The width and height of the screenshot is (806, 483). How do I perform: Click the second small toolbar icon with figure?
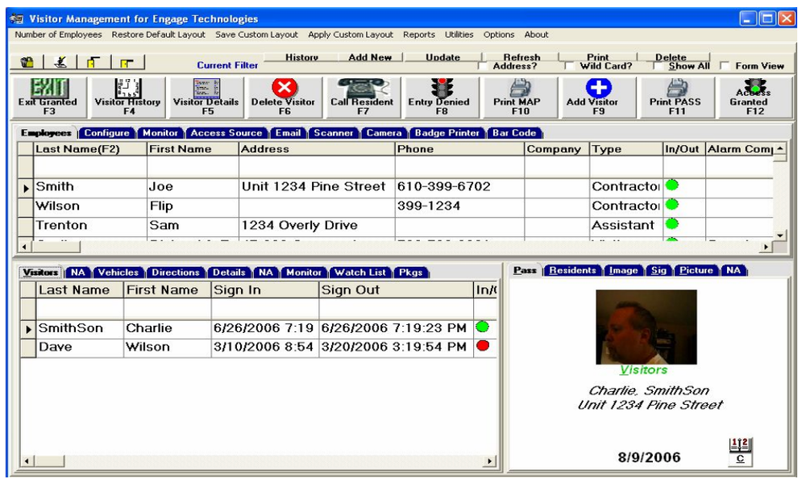coord(60,63)
